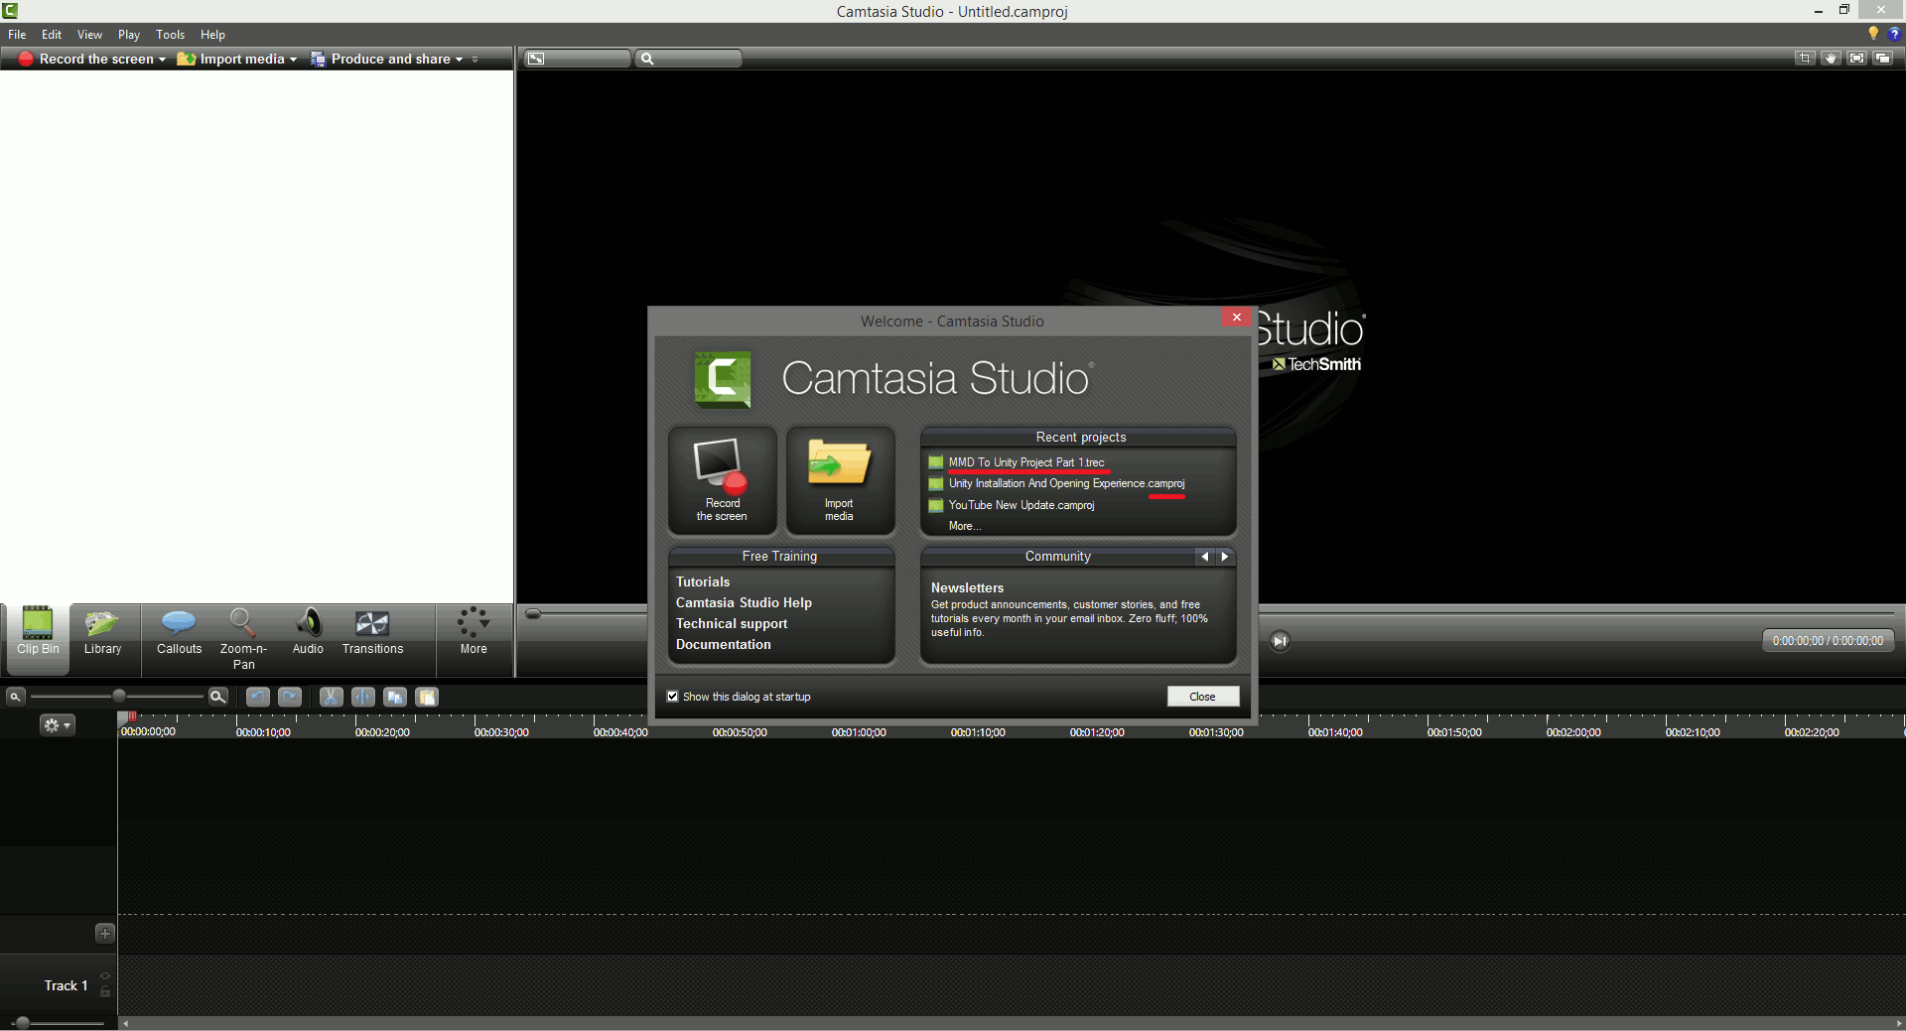Open Unity Installation And Opening Experience project
This screenshot has width=1906, height=1031.
click(x=1066, y=484)
